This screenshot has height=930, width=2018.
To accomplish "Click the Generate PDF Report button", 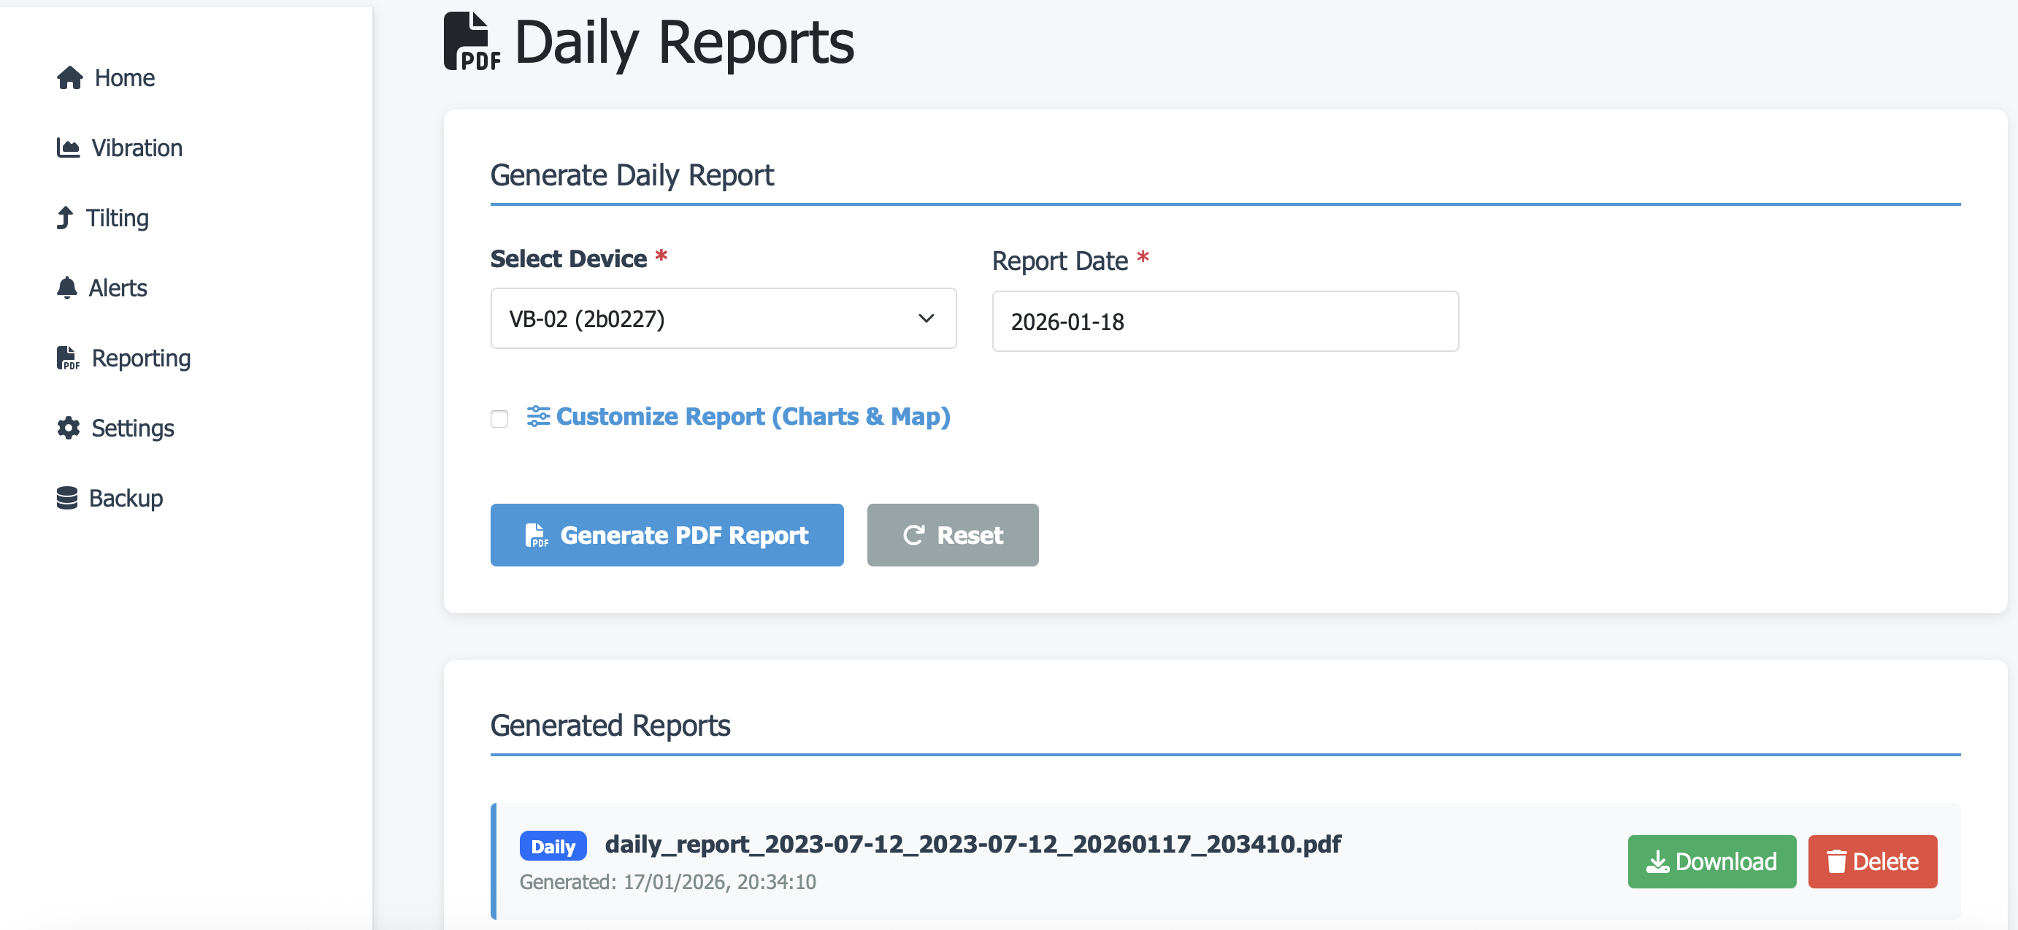I will pos(667,535).
